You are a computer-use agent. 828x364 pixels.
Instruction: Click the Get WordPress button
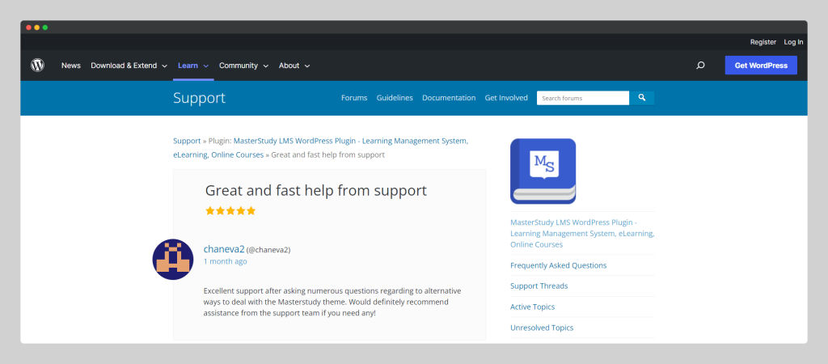tap(761, 66)
